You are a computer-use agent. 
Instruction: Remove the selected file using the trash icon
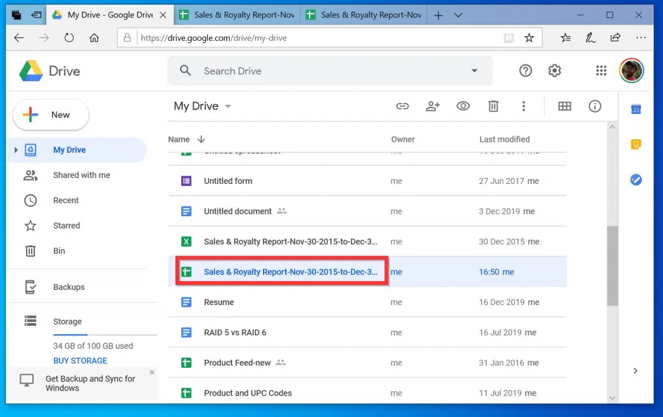493,106
